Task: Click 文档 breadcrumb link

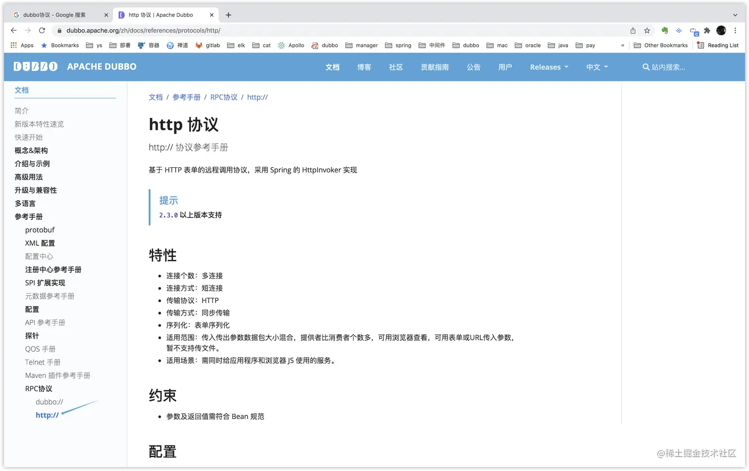Action: point(156,97)
